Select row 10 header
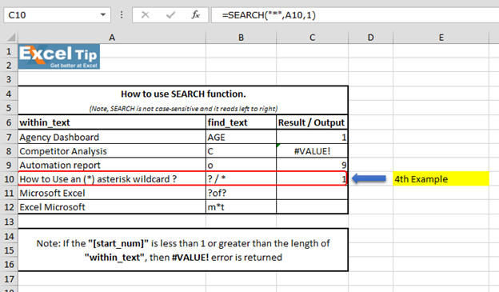Screen dimensions: 499x292 pos(9,179)
